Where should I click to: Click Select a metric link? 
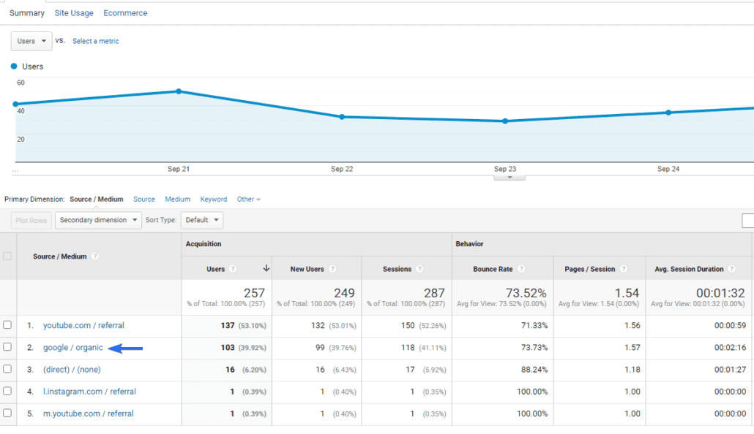click(x=96, y=42)
